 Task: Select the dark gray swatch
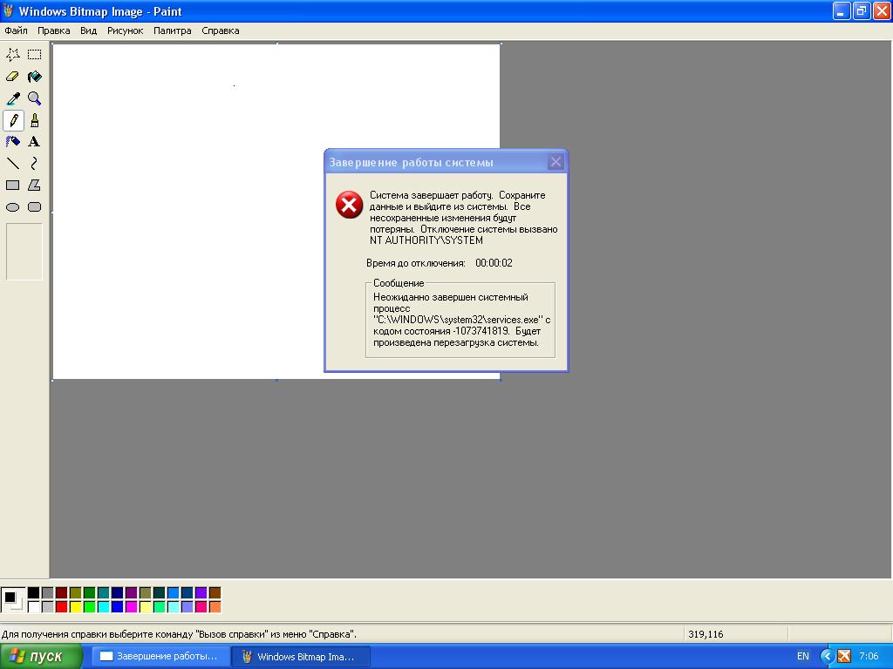48,593
